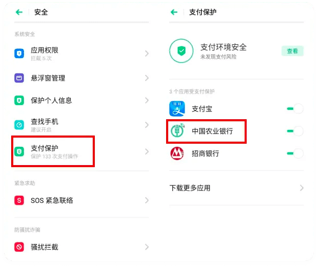The width and height of the screenshot is (318, 267).
Task: Toggle payment protection for 中国农业银行
Action: [295, 131]
